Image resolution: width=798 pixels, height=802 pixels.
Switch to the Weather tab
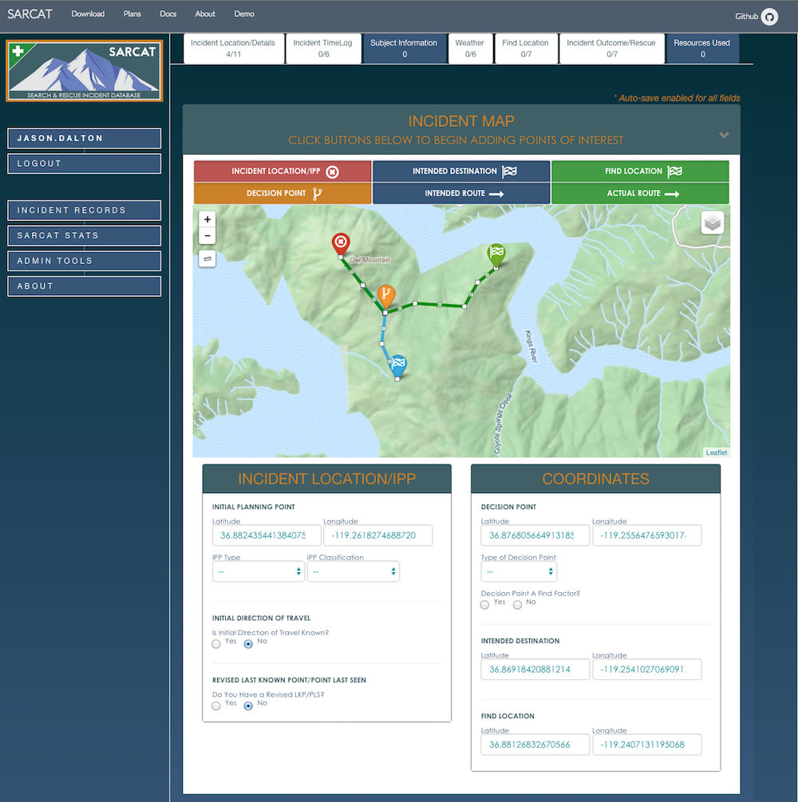(x=469, y=49)
